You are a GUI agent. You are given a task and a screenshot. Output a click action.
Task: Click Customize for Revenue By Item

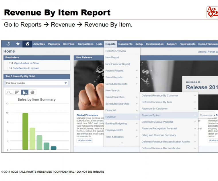(x=206, y=115)
